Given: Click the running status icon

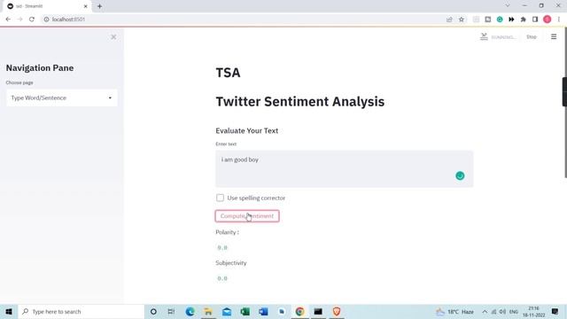Looking at the screenshot, I should [484, 36].
